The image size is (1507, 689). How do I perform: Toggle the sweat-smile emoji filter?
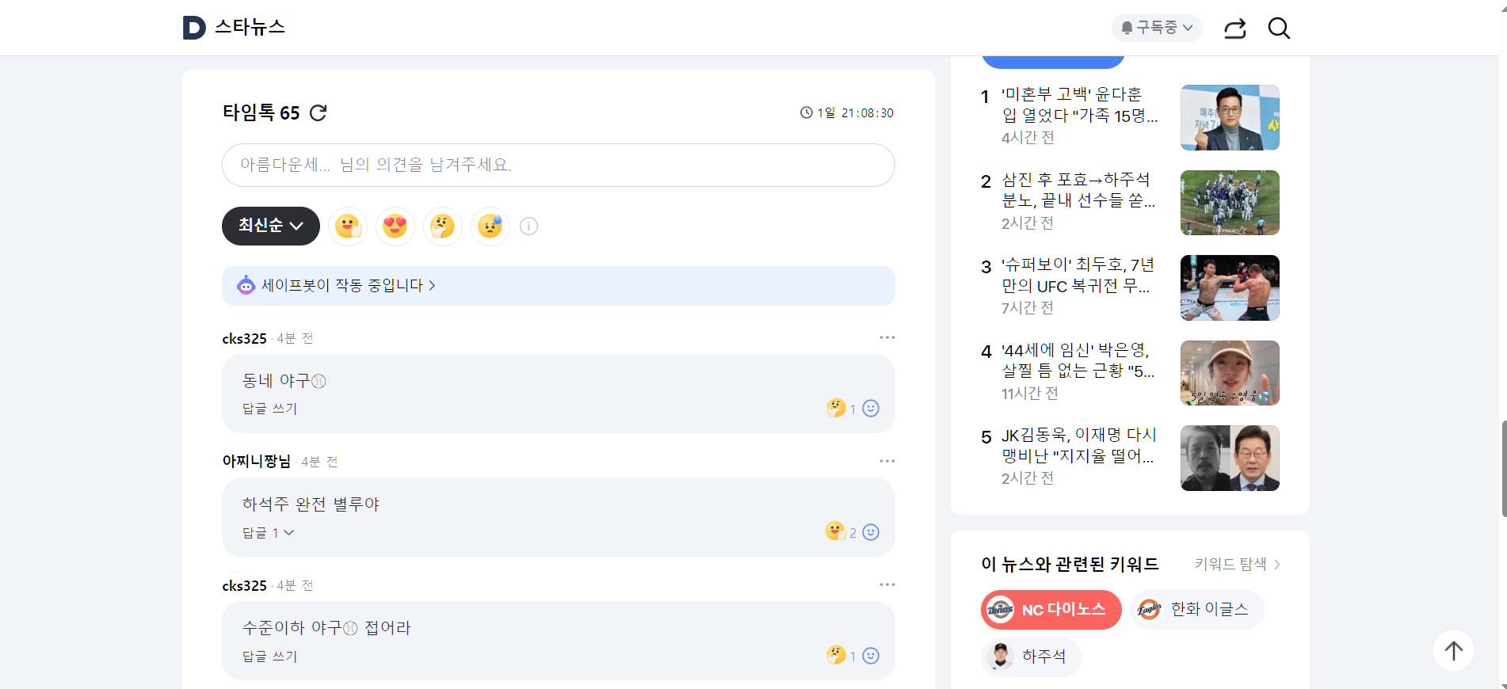click(490, 226)
